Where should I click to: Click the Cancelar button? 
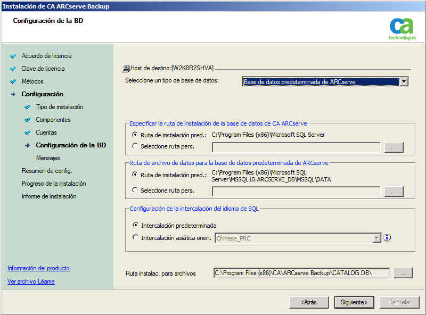399,302
